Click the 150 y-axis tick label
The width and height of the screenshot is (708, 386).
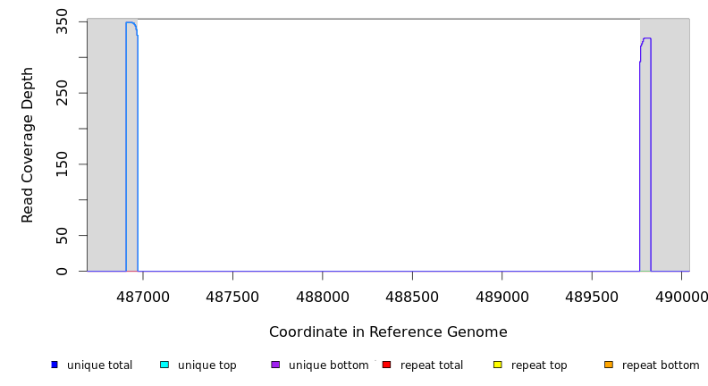pyautogui.click(x=62, y=164)
